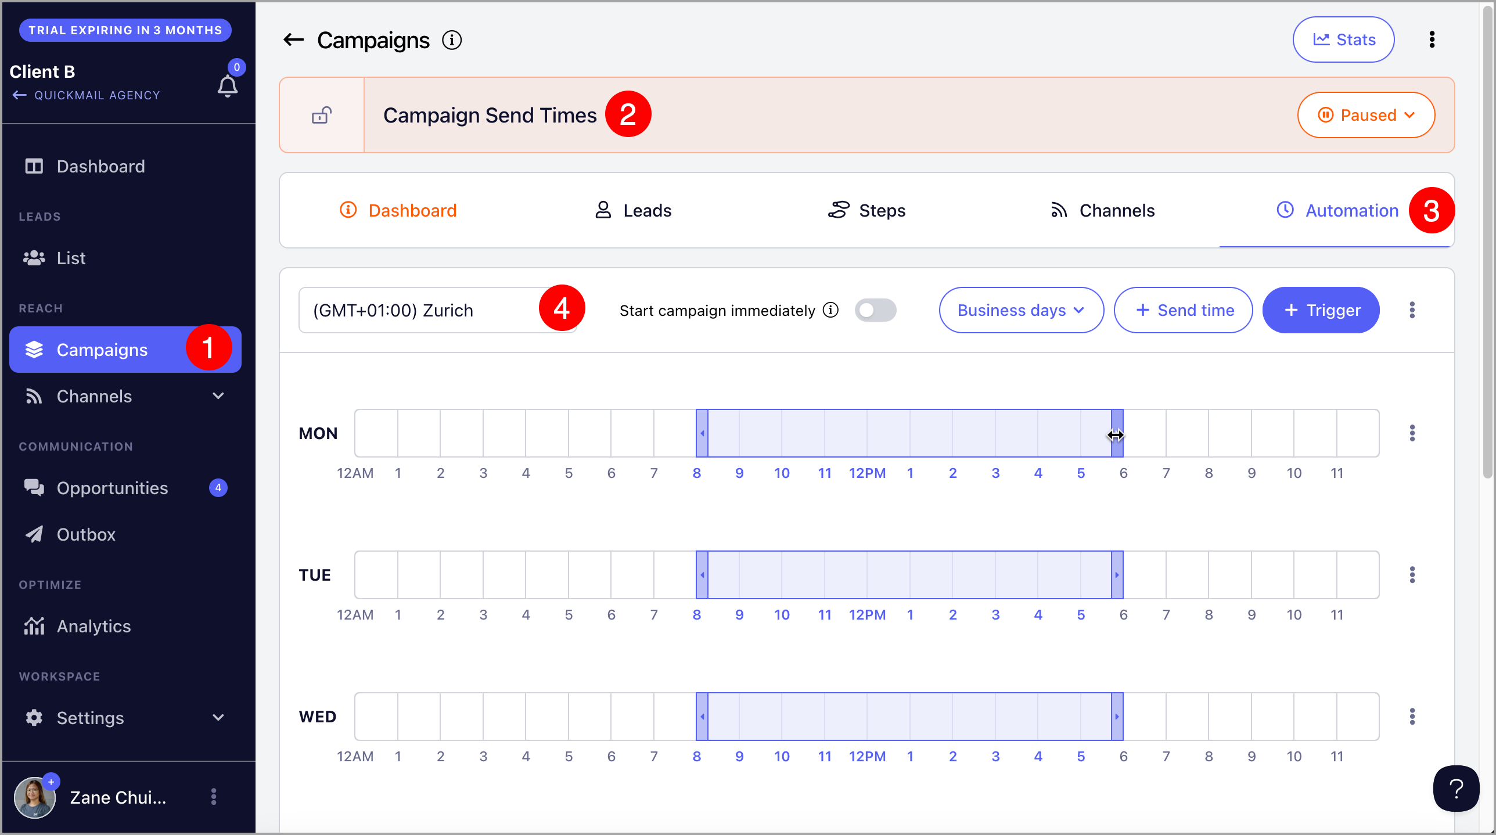
Task: Click Monday's send window start handle
Action: [x=702, y=433]
